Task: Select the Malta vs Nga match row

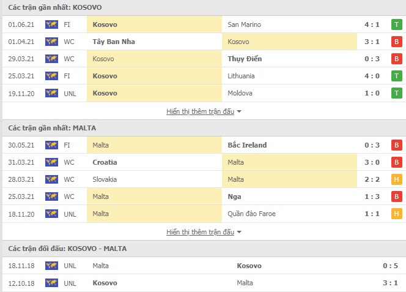Action: tap(204, 197)
